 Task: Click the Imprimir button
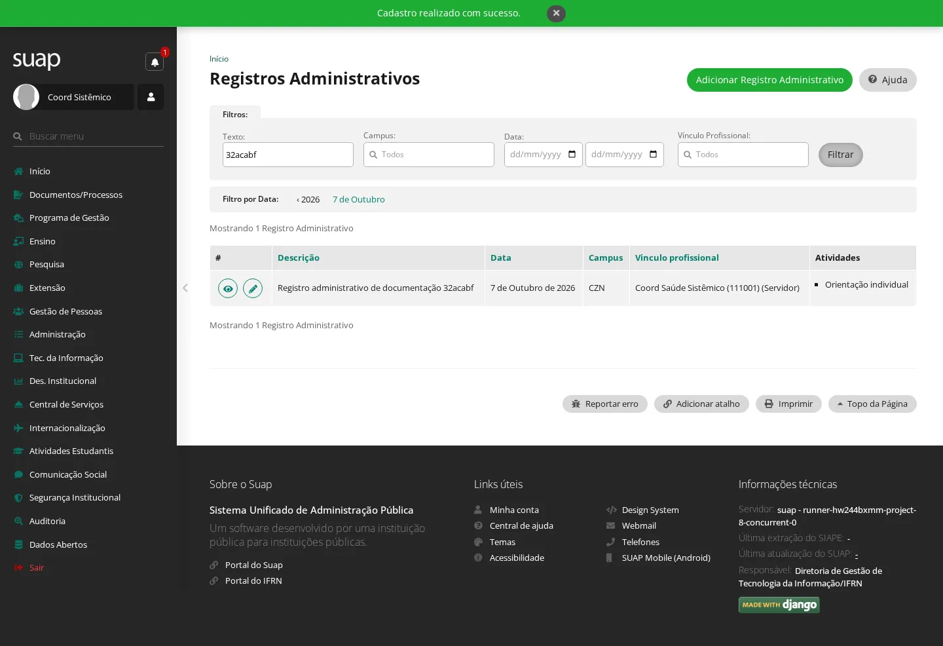point(788,404)
